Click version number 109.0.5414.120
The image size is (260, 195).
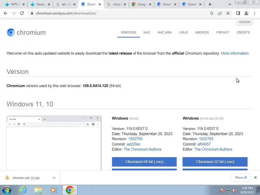(x=95, y=86)
